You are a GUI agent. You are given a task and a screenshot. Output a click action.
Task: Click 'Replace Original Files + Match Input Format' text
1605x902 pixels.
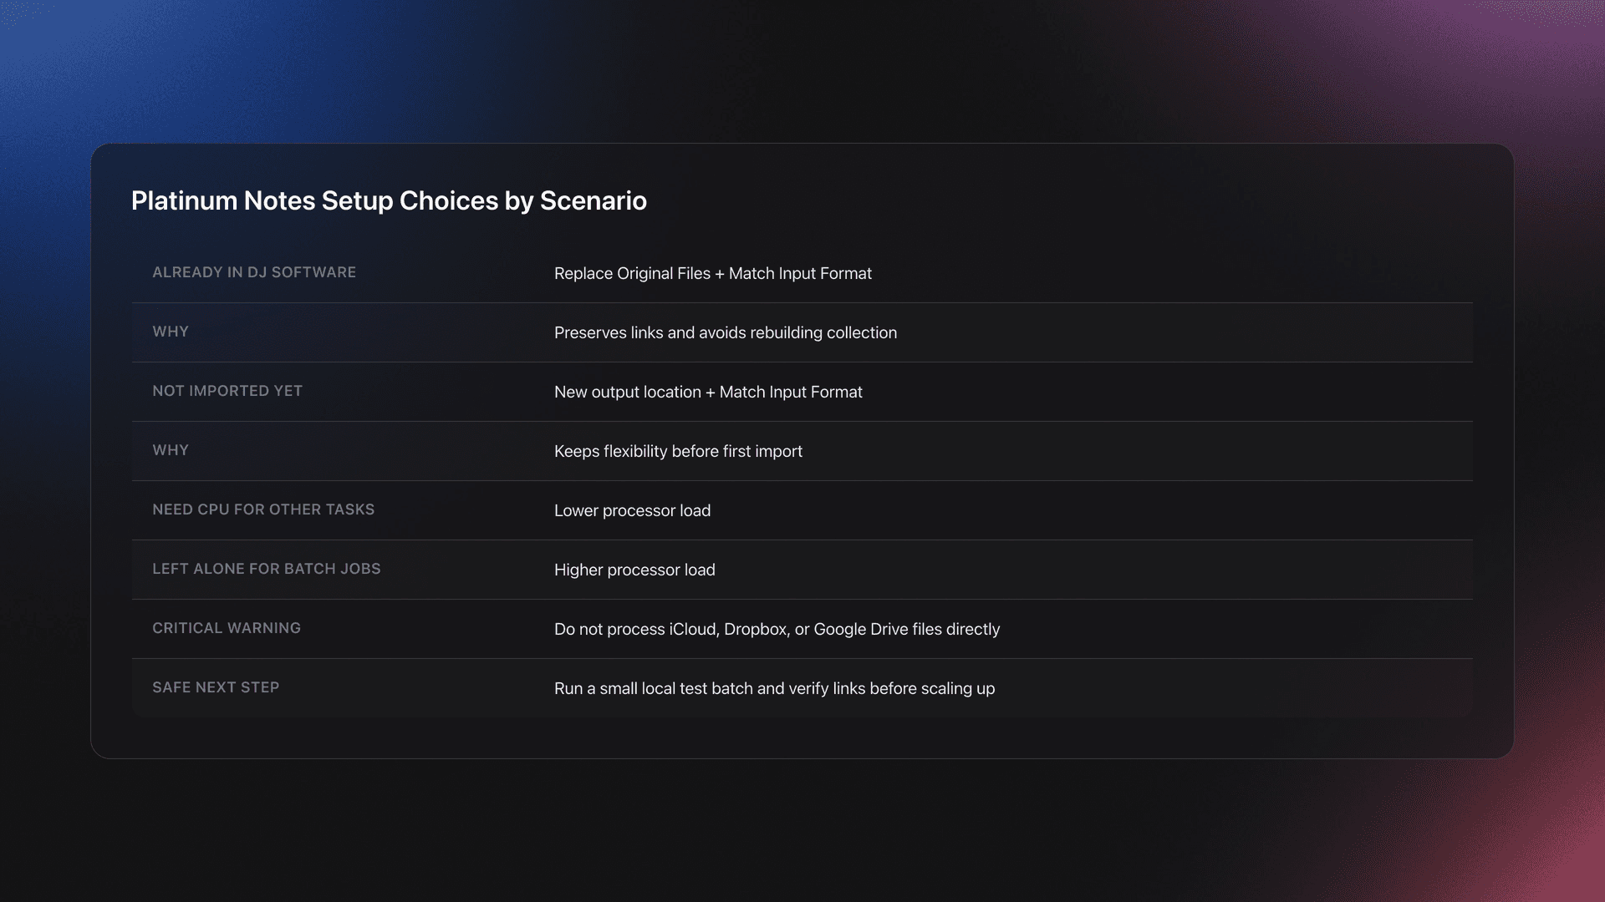(x=712, y=273)
